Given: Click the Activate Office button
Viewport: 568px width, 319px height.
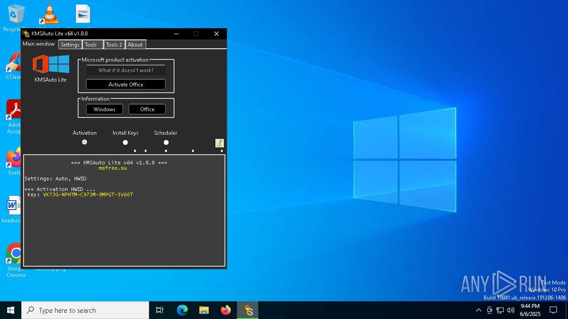Looking at the screenshot, I should click(x=126, y=84).
